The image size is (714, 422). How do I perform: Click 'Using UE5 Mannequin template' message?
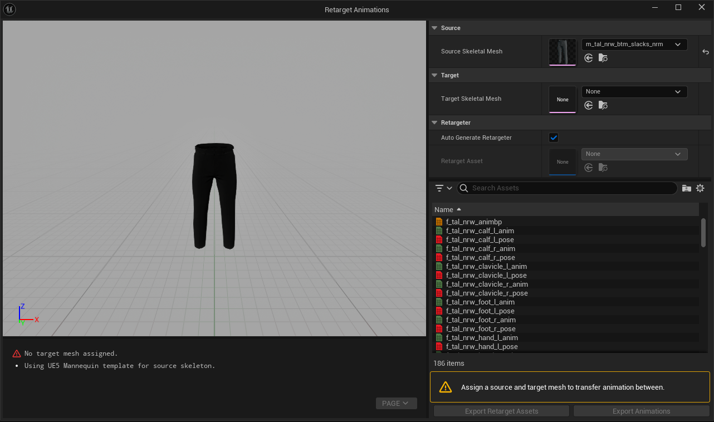click(x=120, y=366)
